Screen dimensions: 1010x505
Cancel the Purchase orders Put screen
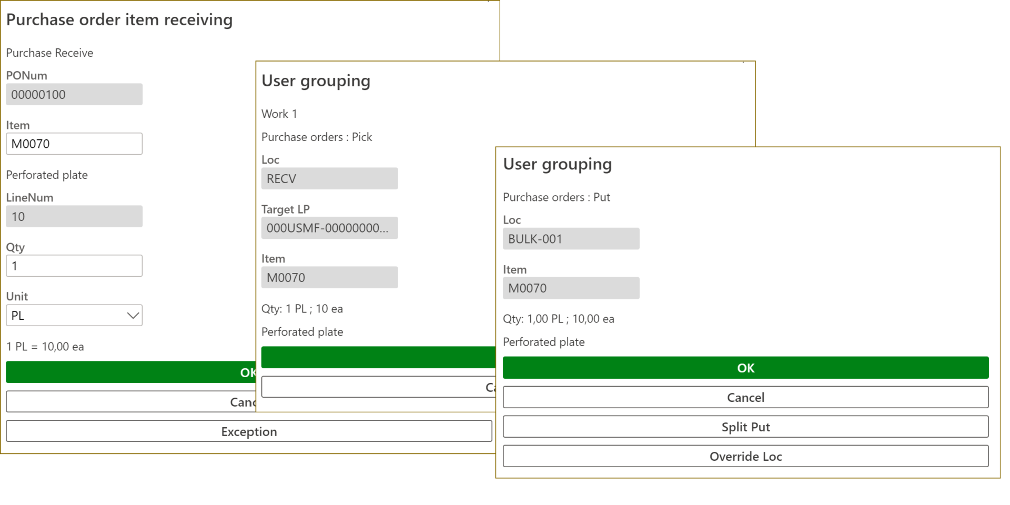tap(745, 398)
